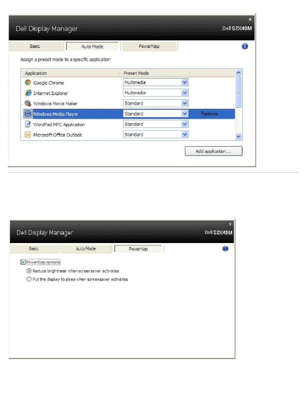Open info icon in Auto Mode window
The image size is (307, 398).
(245, 46)
